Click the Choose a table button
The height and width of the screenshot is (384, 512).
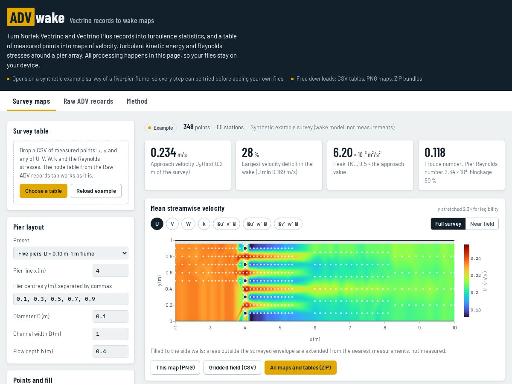click(x=44, y=191)
